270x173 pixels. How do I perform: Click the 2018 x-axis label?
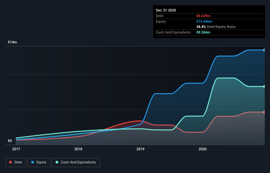tap(78, 149)
